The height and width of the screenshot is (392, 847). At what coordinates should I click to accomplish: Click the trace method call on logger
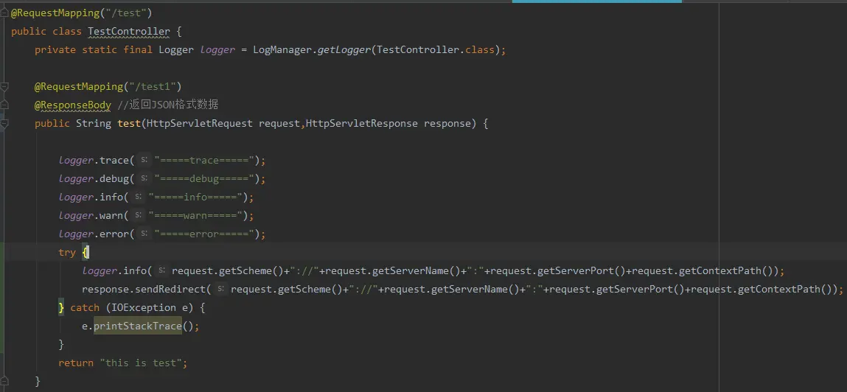coord(114,161)
